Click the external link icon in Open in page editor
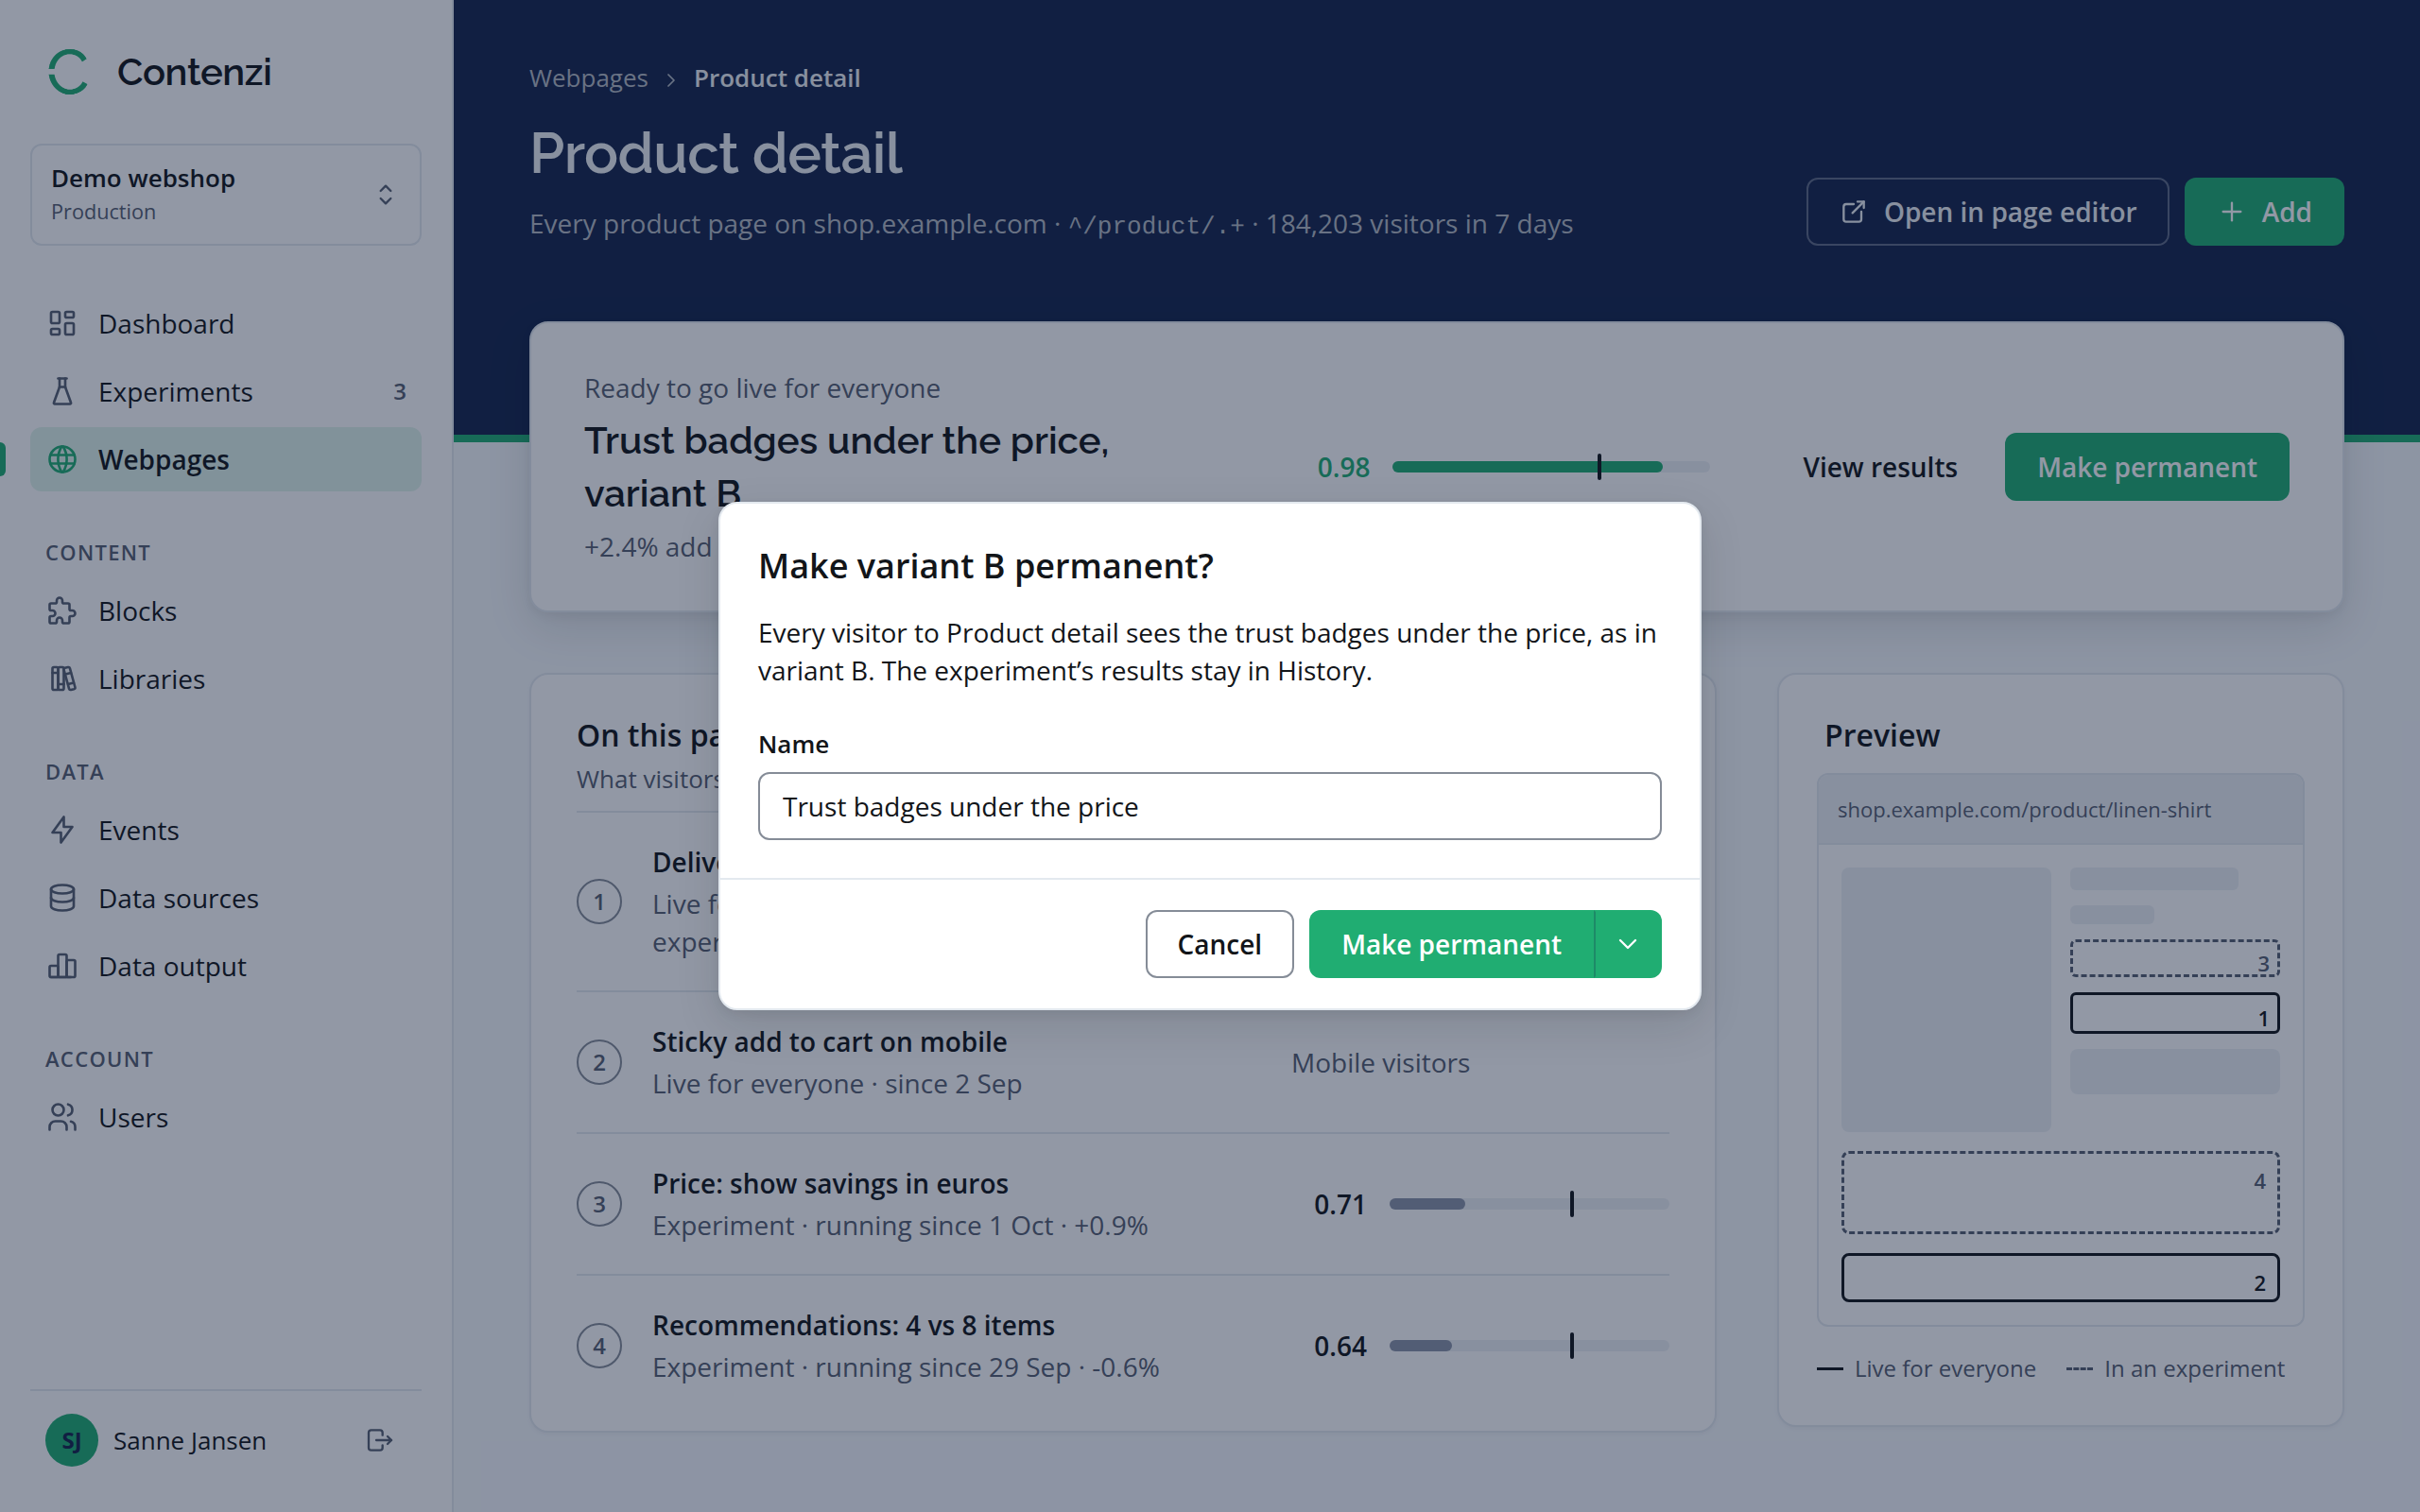This screenshot has width=2420, height=1512. click(x=1853, y=212)
